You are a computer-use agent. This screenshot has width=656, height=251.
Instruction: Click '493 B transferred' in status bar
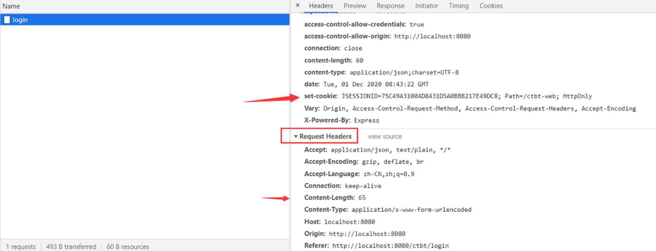pyautogui.click(x=71, y=246)
